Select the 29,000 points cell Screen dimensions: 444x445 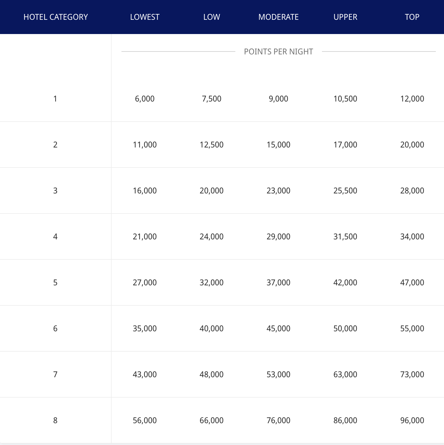pos(278,236)
